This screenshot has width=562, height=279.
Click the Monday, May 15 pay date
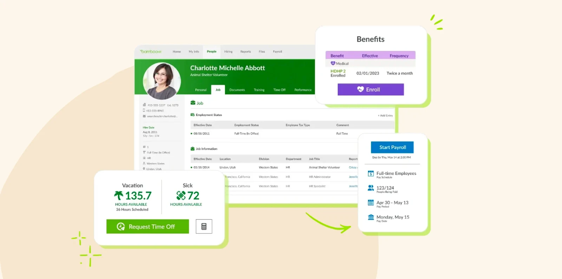(393, 217)
